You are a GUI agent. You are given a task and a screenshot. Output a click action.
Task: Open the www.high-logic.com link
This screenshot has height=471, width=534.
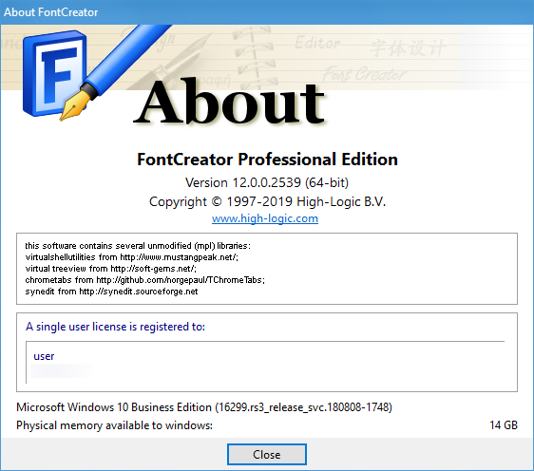tap(265, 218)
